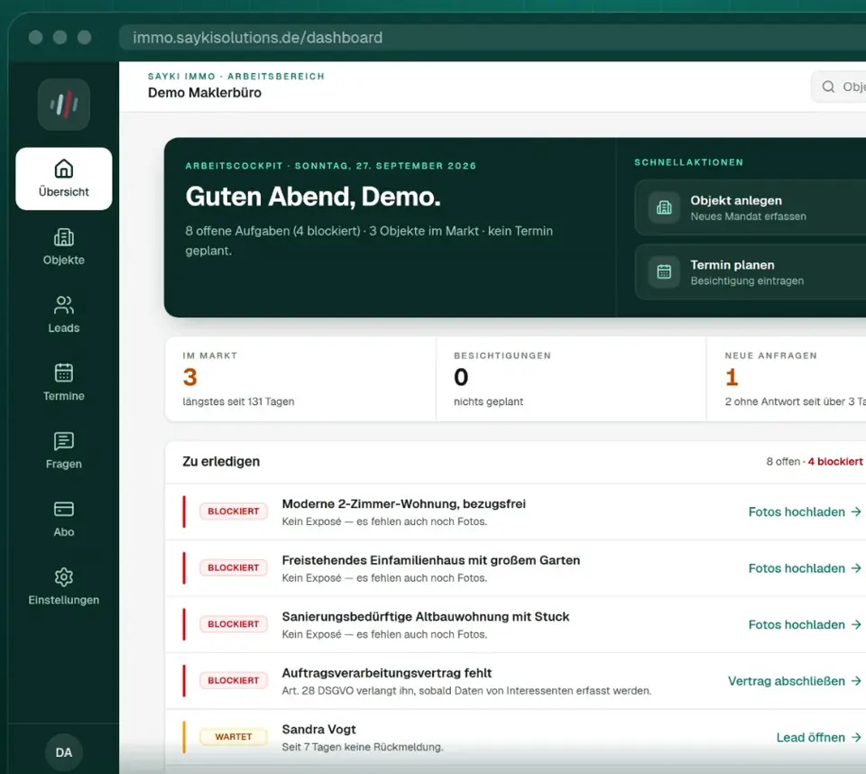Click title Sanierungsbedürftige Altbauwohnung mit Stuck

[425, 616]
